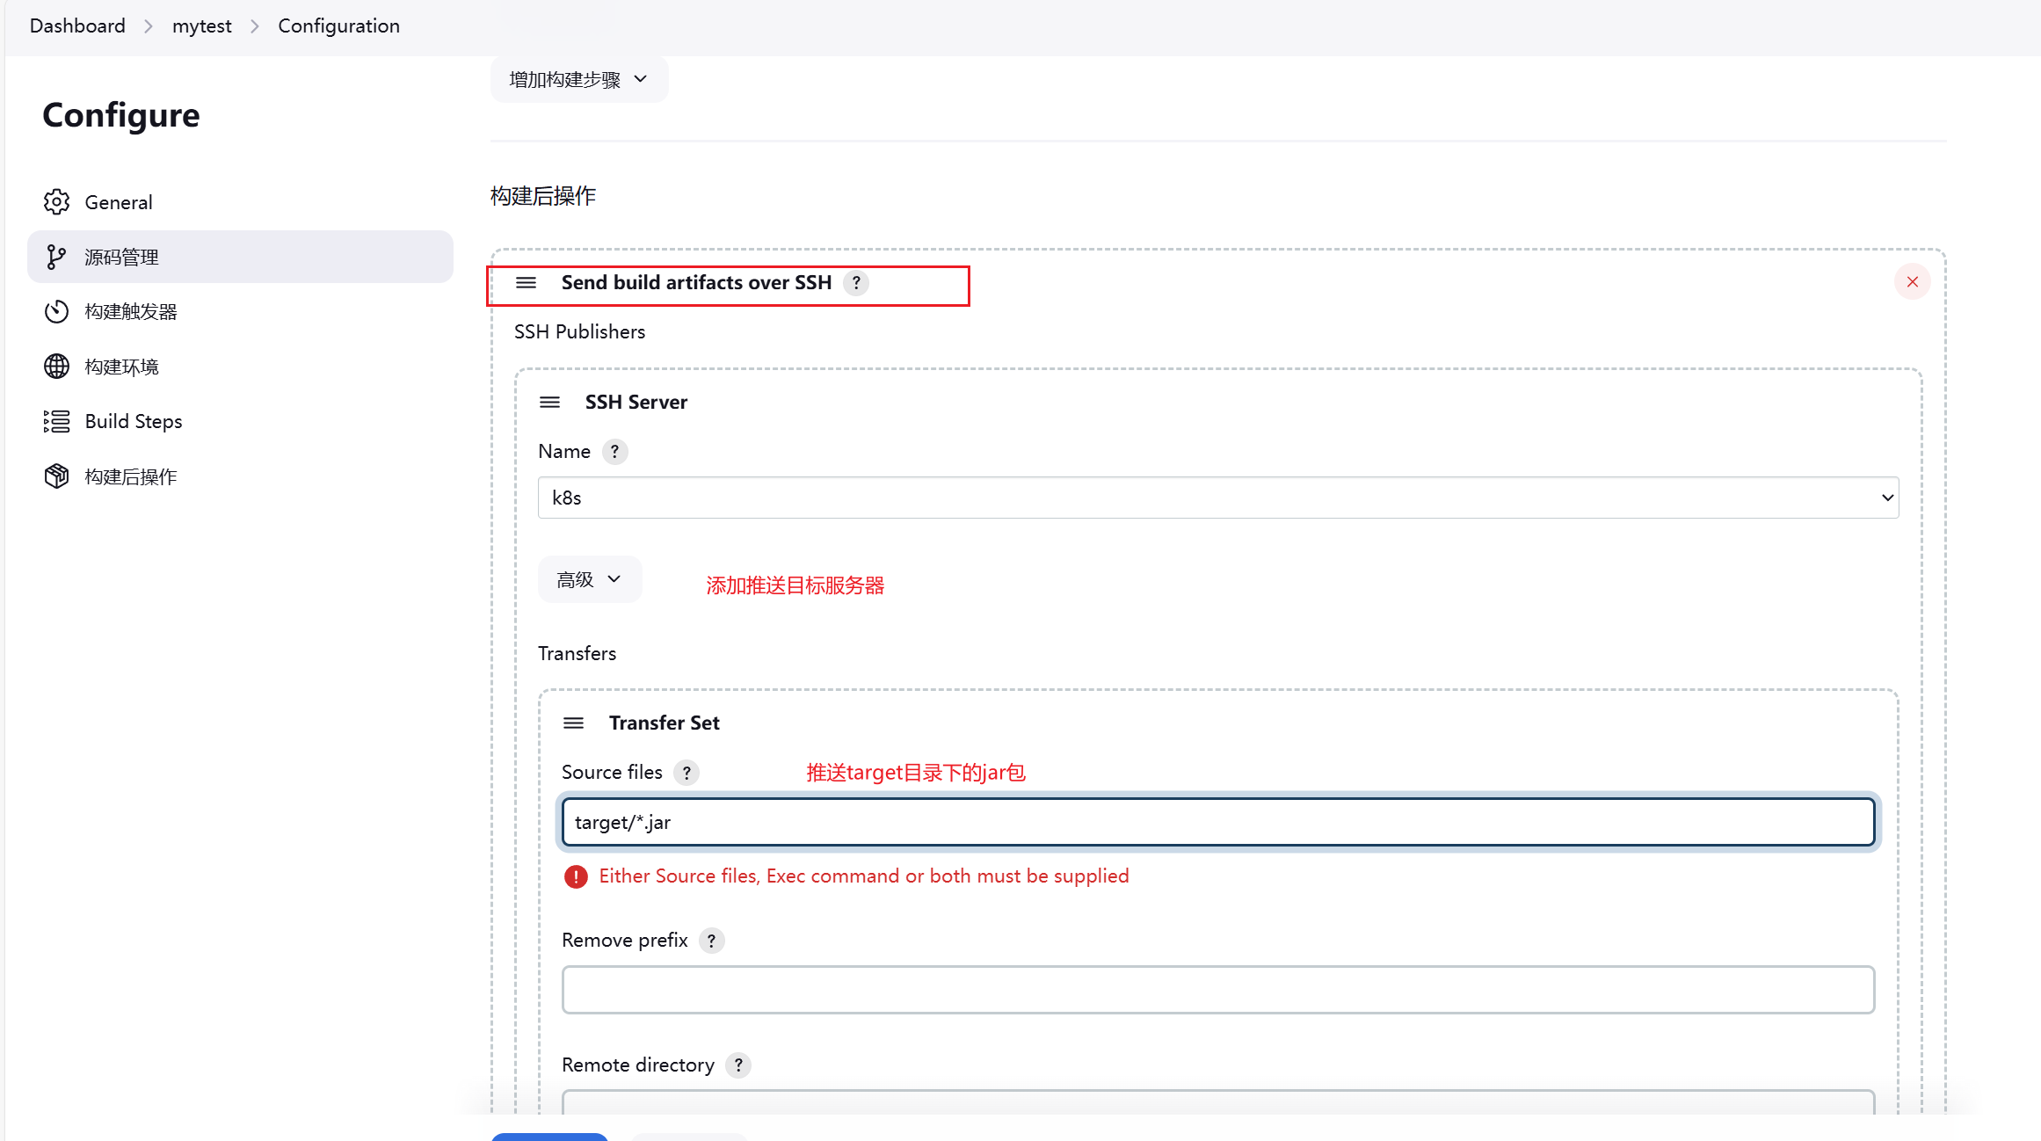
Task: Click the Transfer Set drag handle
Action: tap(573, 723)
